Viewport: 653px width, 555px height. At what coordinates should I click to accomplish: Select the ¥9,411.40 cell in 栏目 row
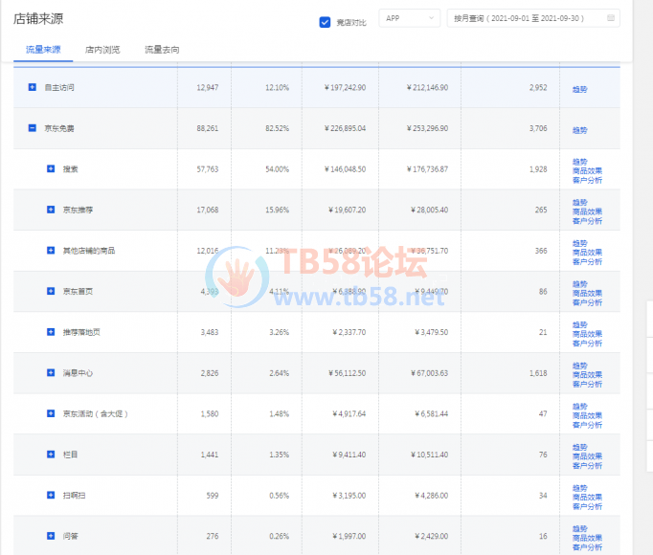pyautogui.click(x=349, y=455)
